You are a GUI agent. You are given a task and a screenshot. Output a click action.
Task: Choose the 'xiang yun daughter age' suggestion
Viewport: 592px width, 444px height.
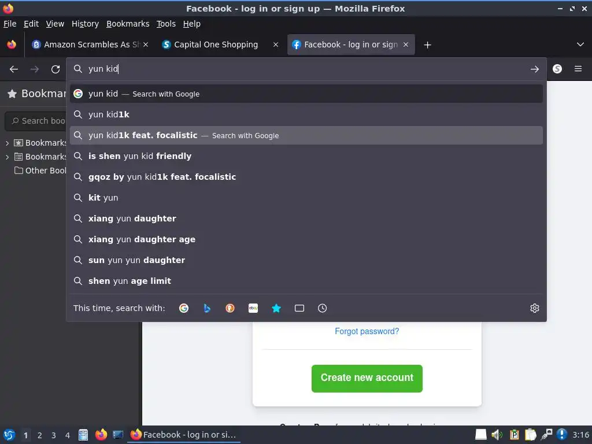point(306,239)
